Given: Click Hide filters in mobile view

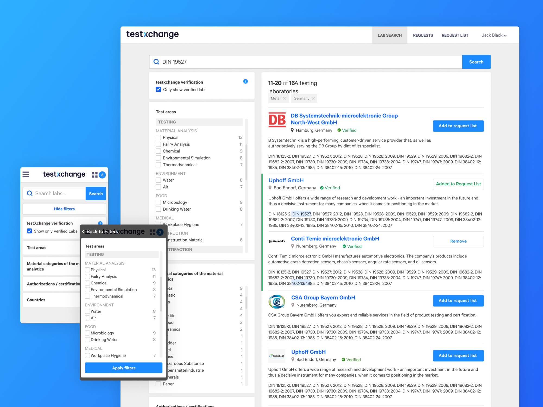Looking at the screenshot, I should [x=64, y=209].
